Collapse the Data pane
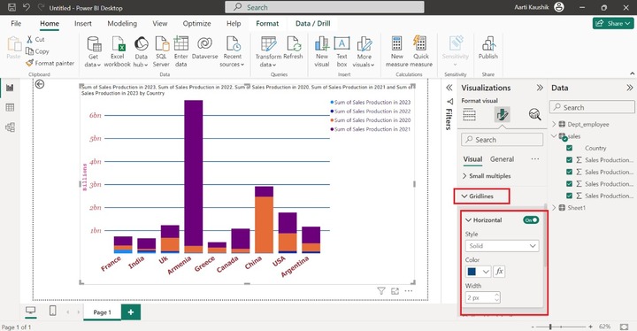The width and height of the screenshot is (637, 331). pos(629,88)
